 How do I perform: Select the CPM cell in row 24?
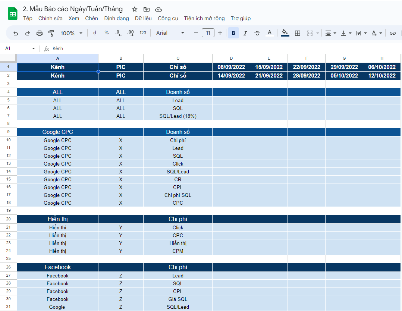pyautogui.click(x=178, y=251)
